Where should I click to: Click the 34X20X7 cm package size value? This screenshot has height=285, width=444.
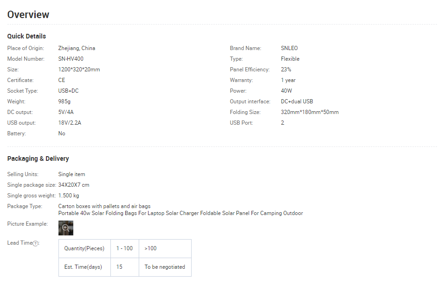click(74, 185)
